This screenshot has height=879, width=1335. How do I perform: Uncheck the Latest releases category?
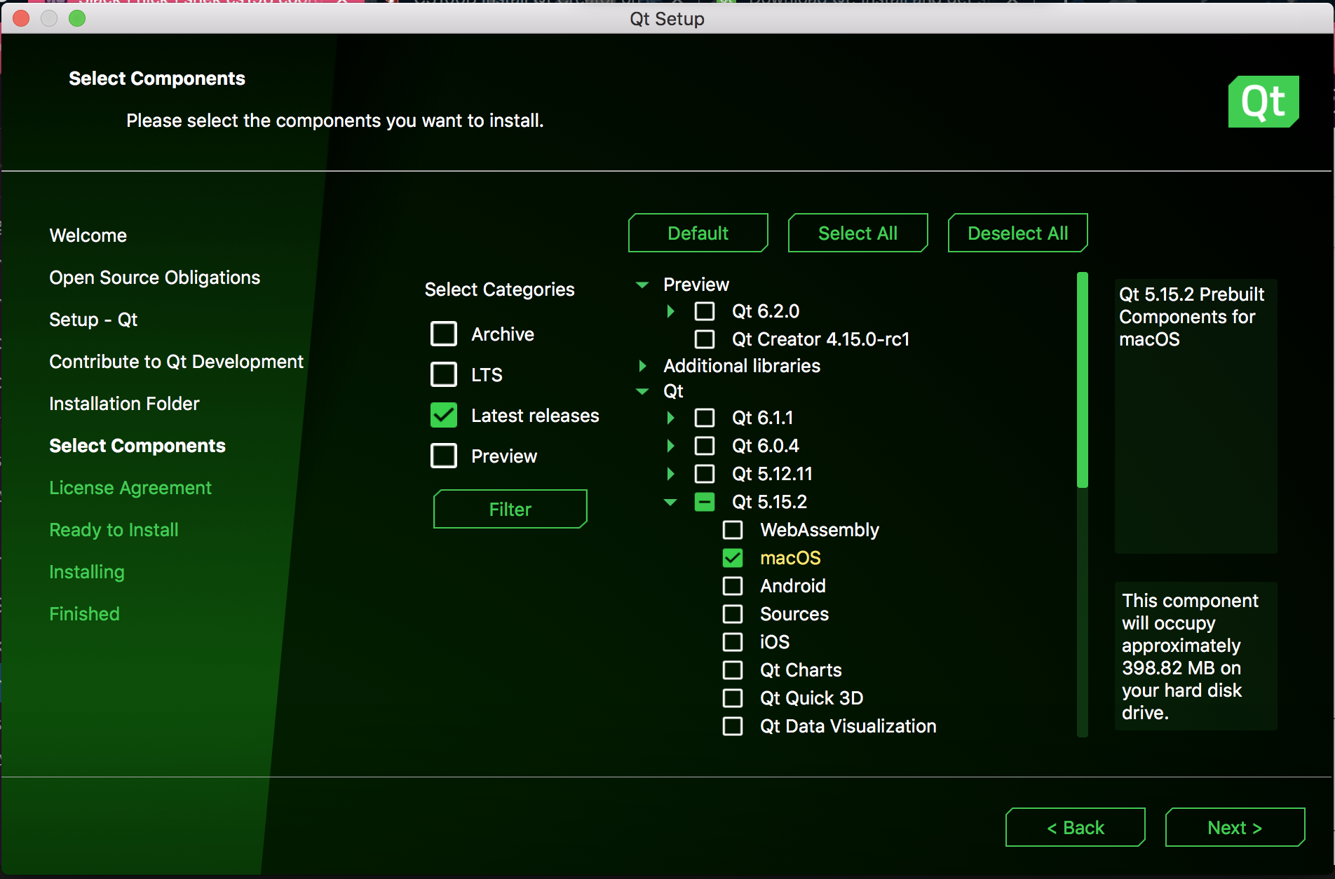[x=444, y=415]
